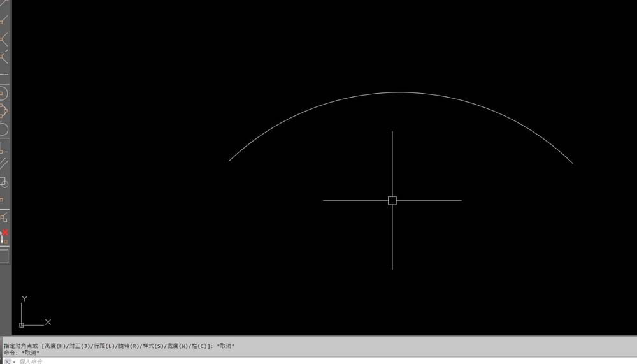This screenshot has width=637, height=364.
Task: Select the Snap to Midpoint icon
Action: (4, 20)
